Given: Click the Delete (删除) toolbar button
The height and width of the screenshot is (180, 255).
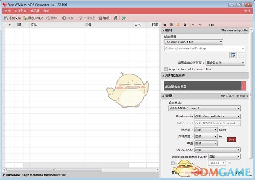Looking at the screenshot, I should [51, 18].
